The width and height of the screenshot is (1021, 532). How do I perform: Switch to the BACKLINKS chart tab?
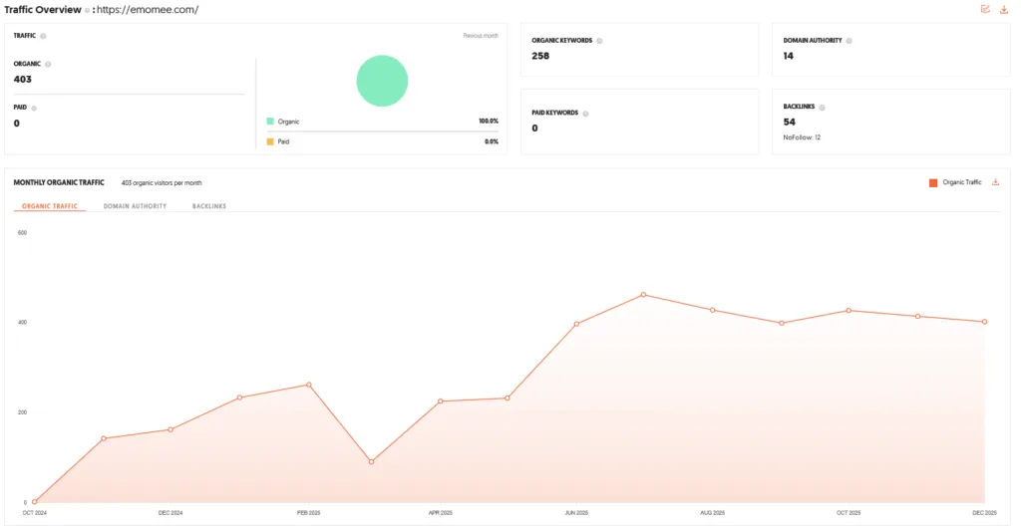(x=209, y=206)
